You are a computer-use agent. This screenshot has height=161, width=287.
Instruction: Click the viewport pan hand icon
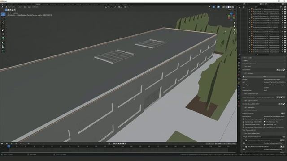point(235,26)
